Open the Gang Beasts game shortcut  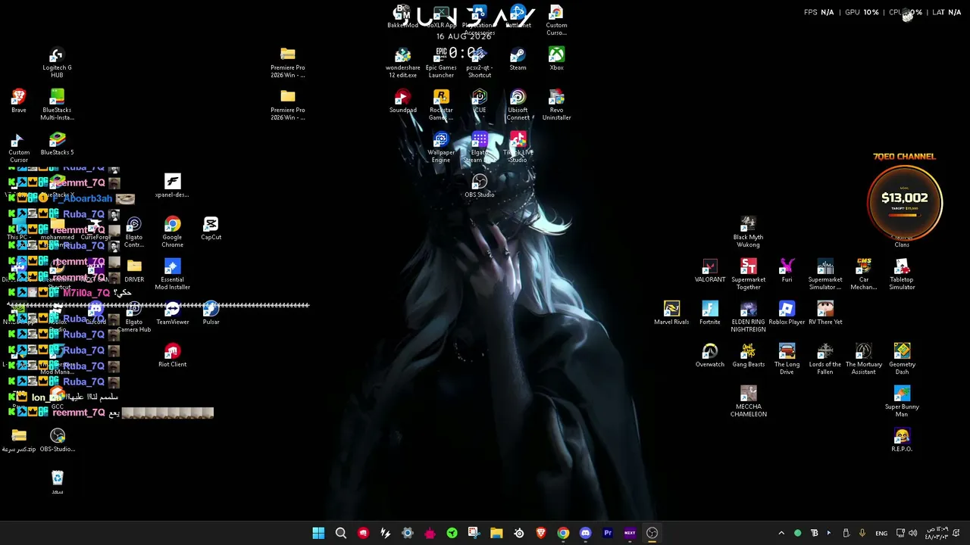coord(748,356)
